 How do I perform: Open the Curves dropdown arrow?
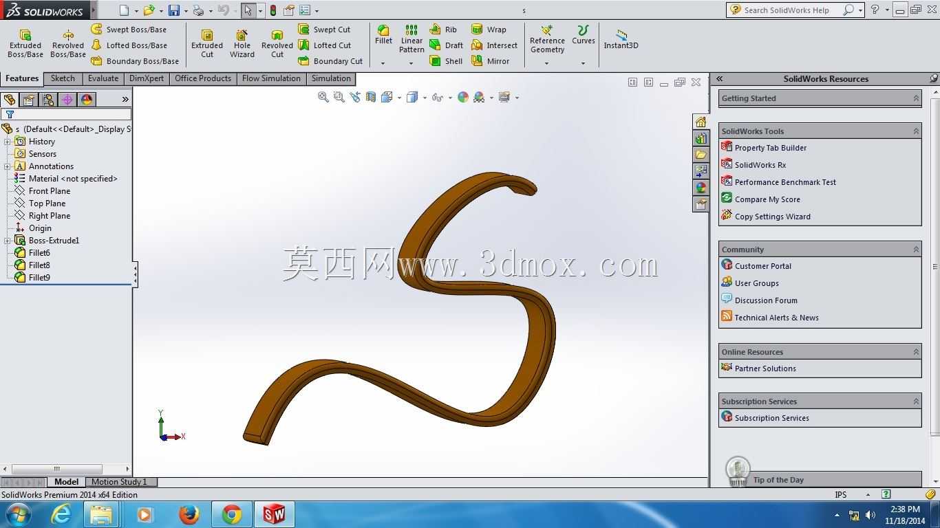coord(583,63)
